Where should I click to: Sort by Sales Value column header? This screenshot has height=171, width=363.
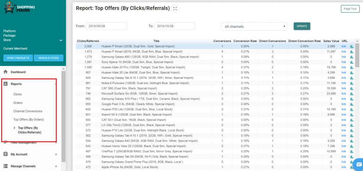coord(331,41)
